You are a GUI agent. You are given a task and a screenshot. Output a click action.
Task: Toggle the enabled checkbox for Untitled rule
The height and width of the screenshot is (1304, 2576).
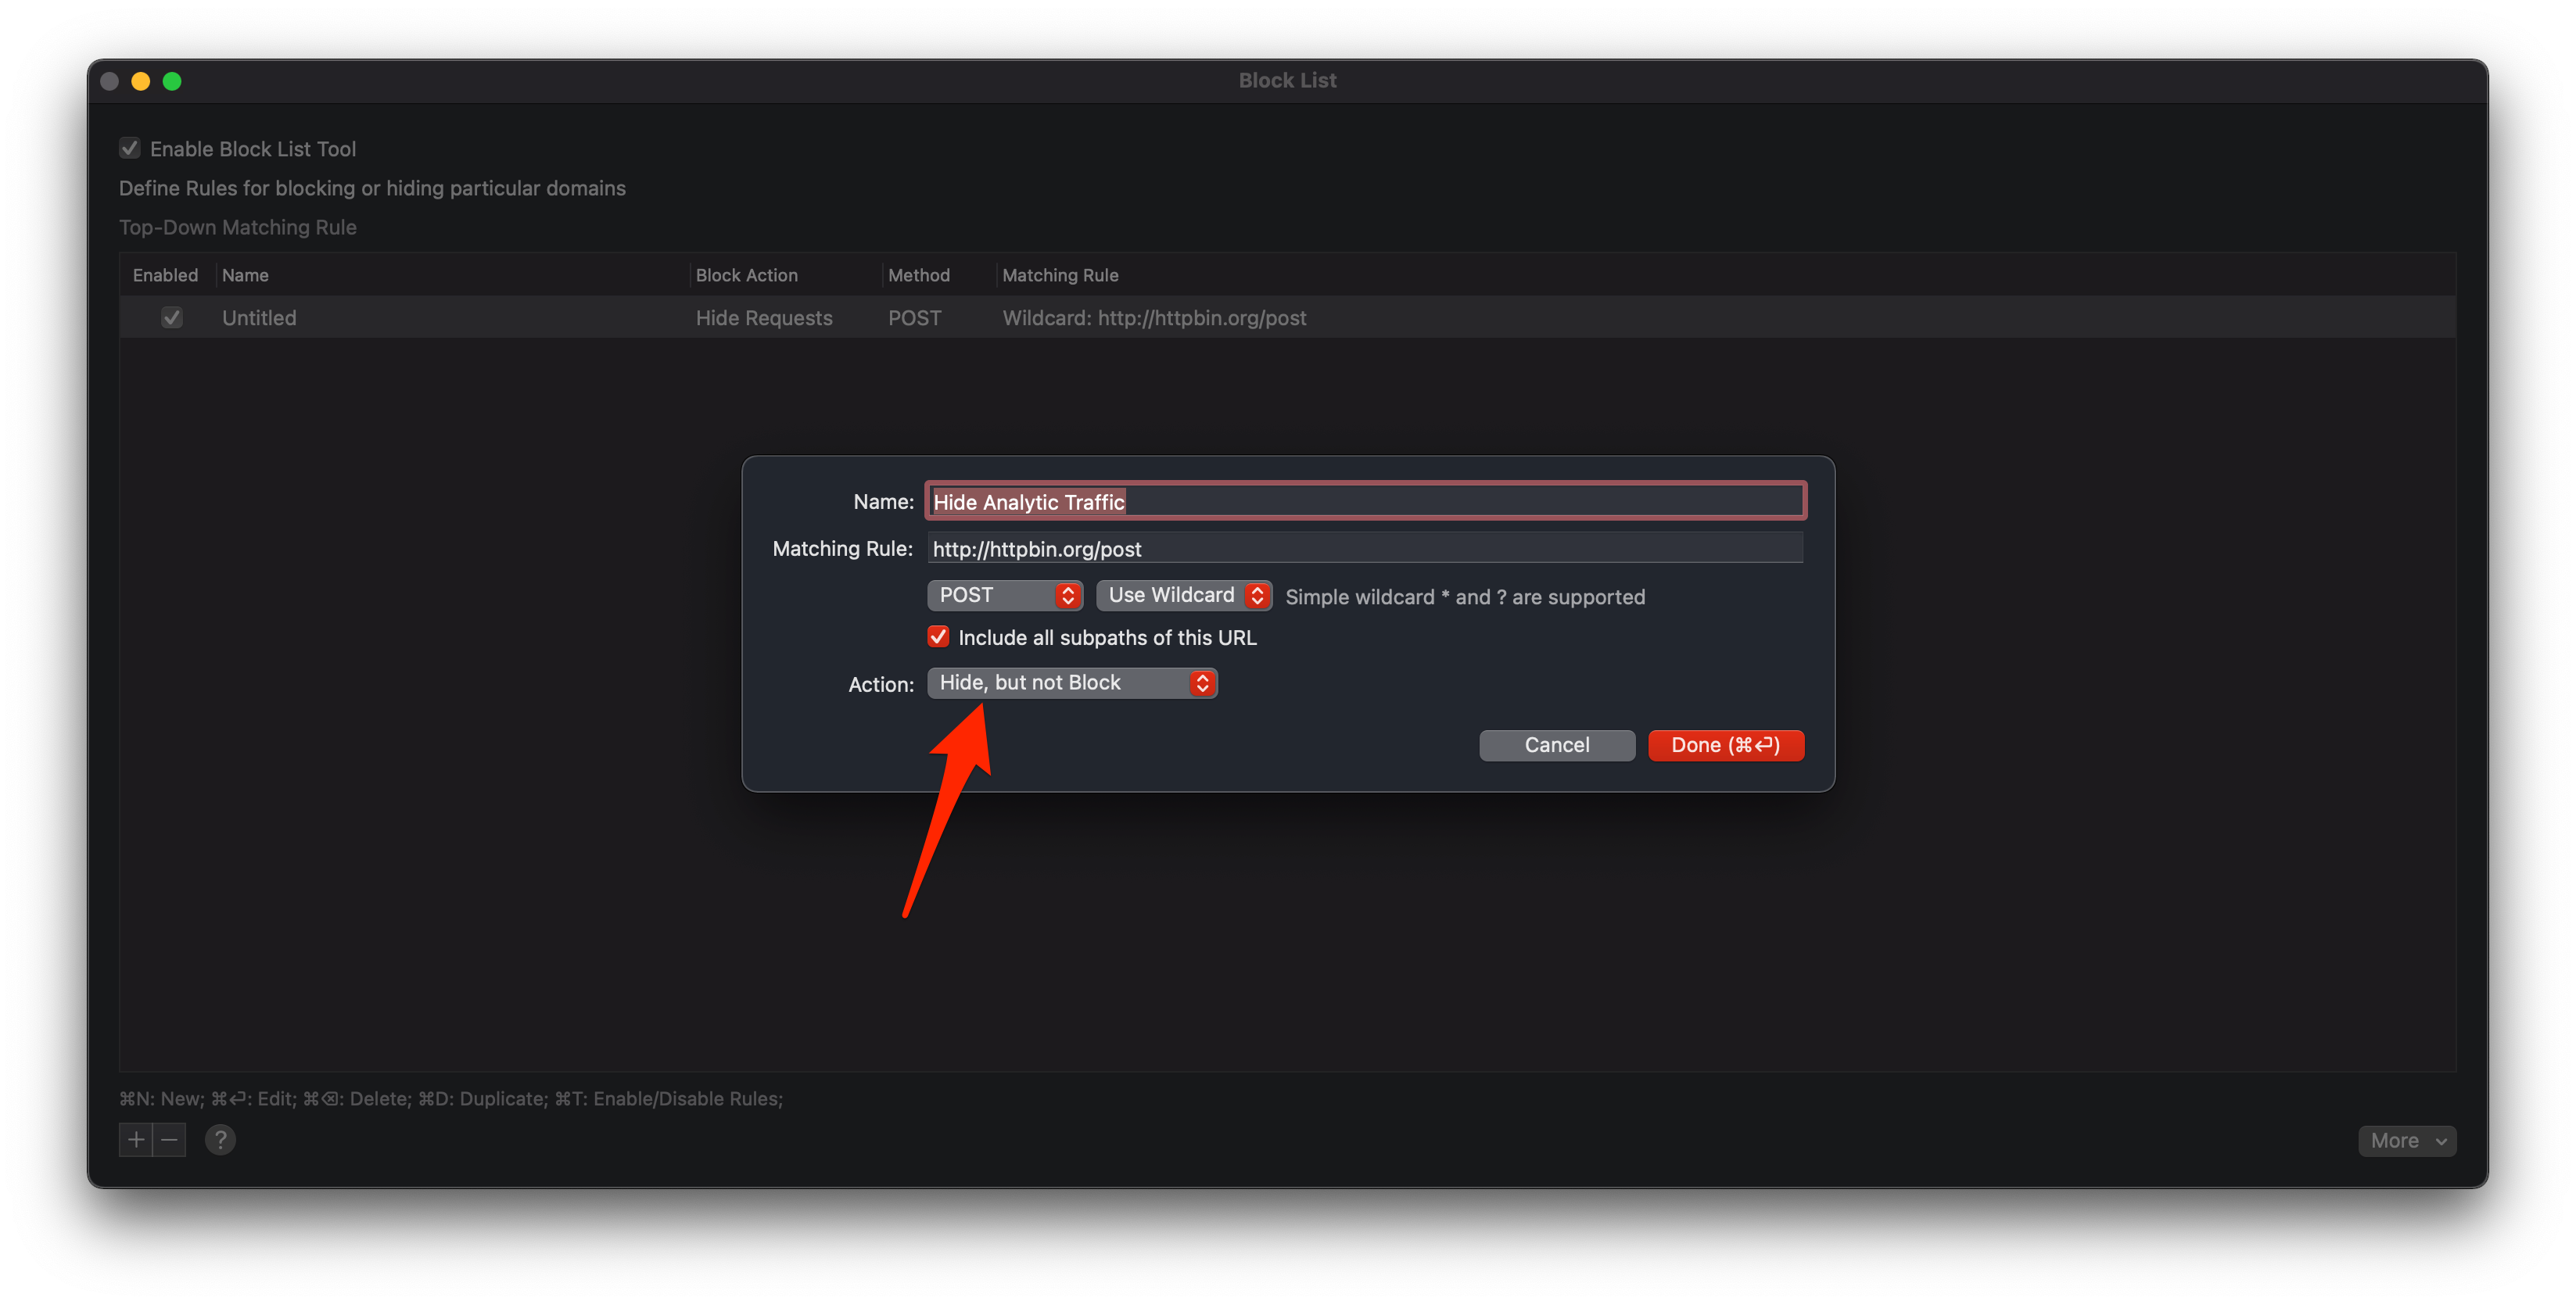pos(172,318)
